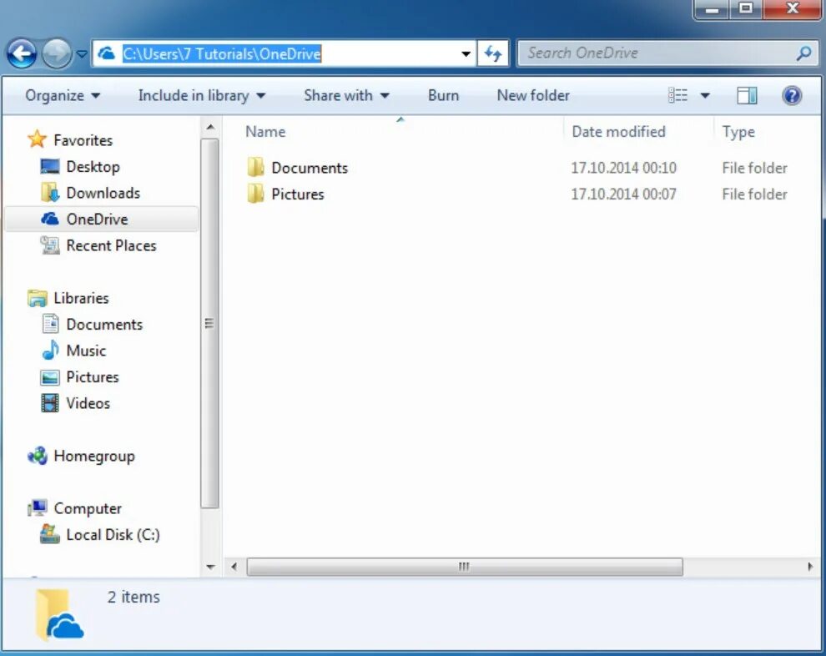
Task: Click Burn in the toolbar
Action: click(443, 95)
